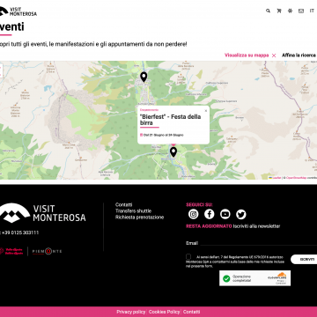Open Affina la ricerca filter
317x317 pixels.
(299, 55)
